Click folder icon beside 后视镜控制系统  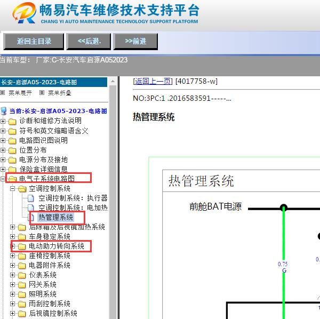[x=22, y=314]
